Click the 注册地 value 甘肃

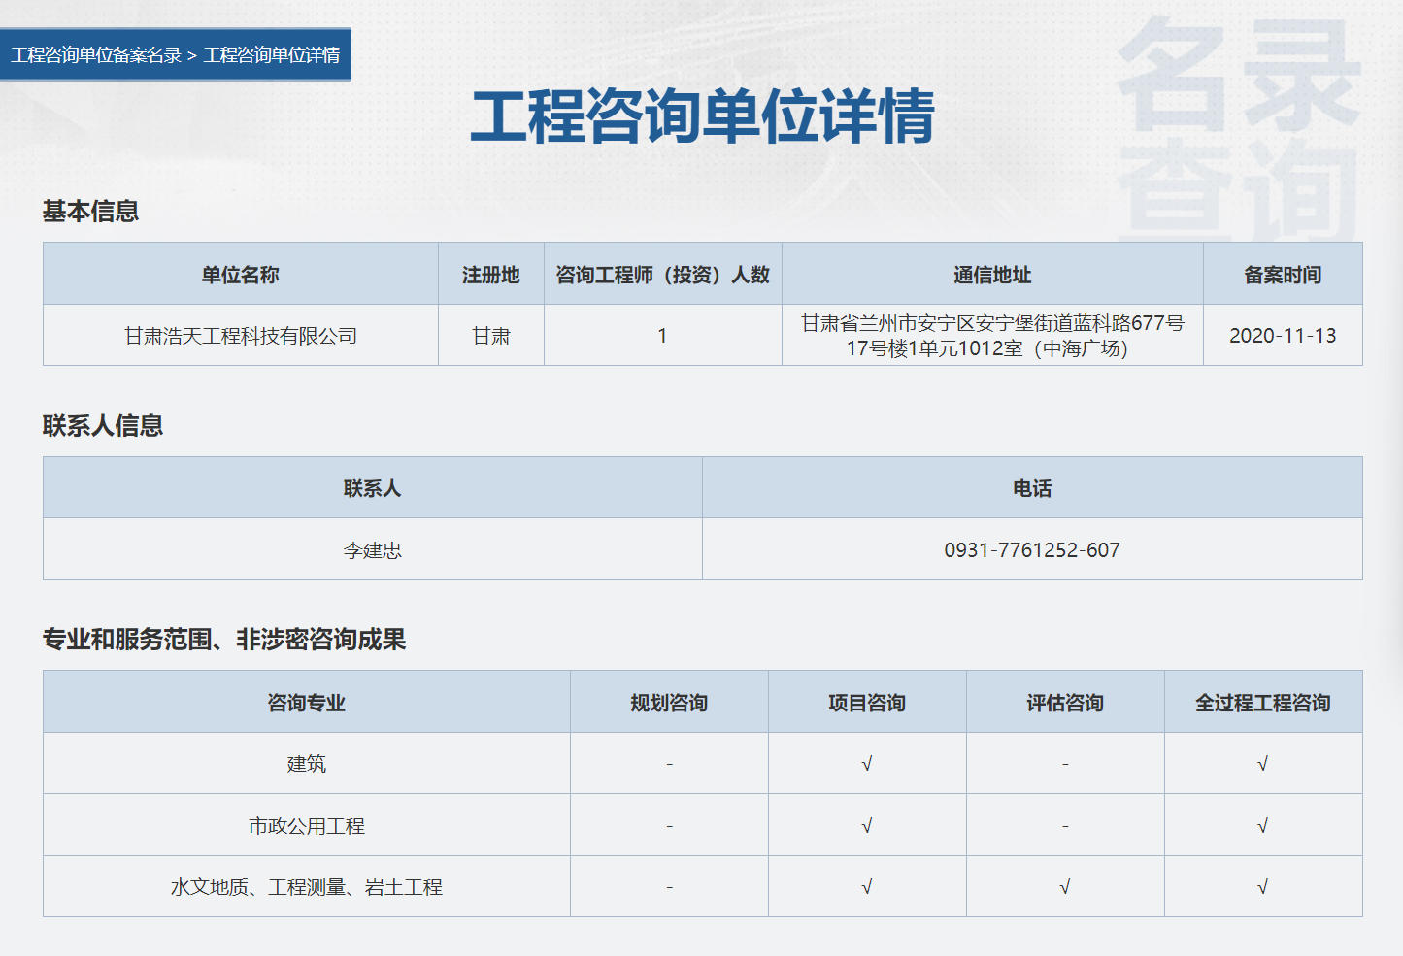point(490,335)
